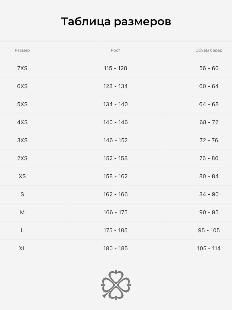Pick the 4XS size label

(22, 122)
